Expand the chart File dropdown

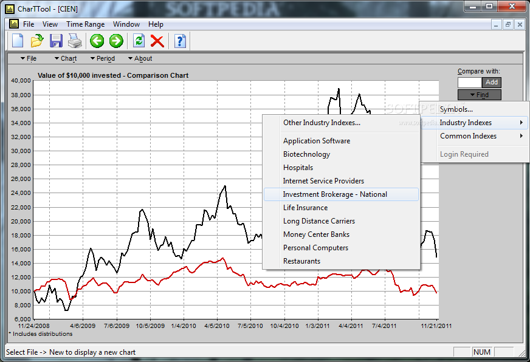tap(29, 58)
